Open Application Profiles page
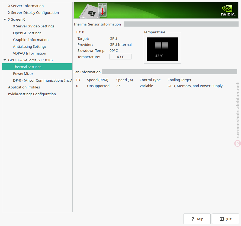This screenshot has height=226, width=241. [24, 87]
